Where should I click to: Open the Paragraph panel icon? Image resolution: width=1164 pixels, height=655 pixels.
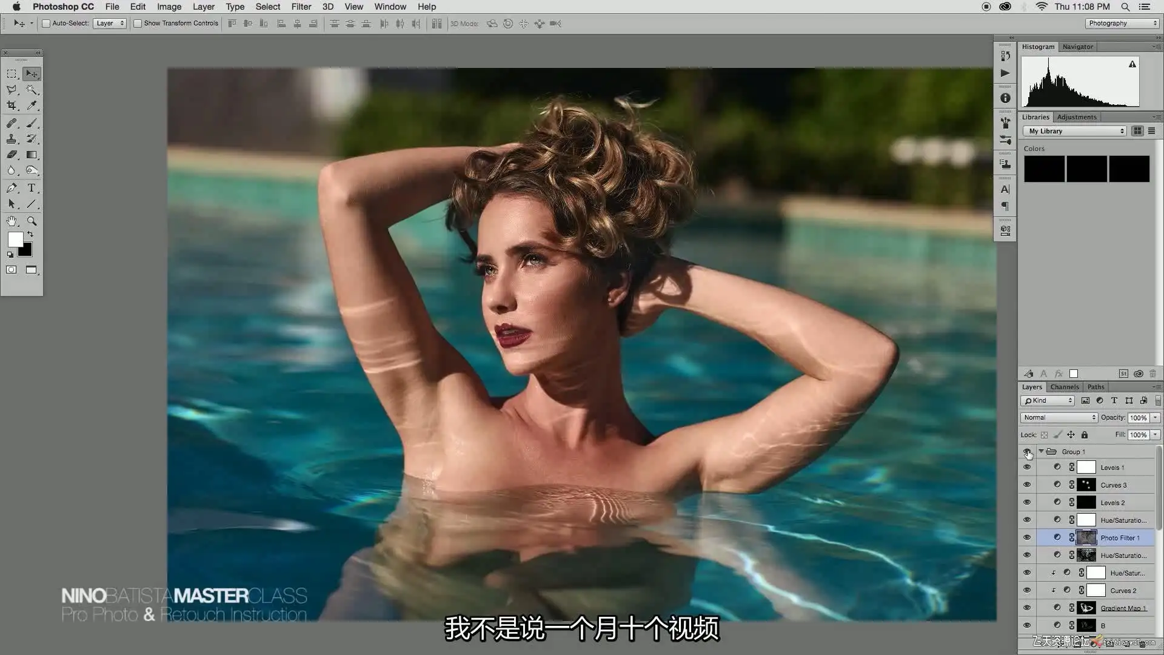coord(1005,207)
